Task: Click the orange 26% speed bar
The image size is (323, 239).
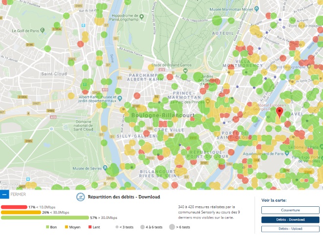Action: coord(21,212)
